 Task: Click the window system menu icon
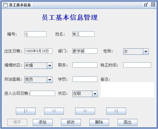[x=5, y=5]
